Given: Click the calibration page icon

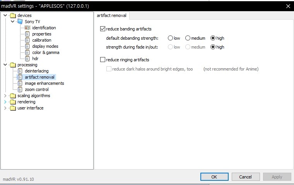Looking at the screenshot, I should [x=27, y=40].
